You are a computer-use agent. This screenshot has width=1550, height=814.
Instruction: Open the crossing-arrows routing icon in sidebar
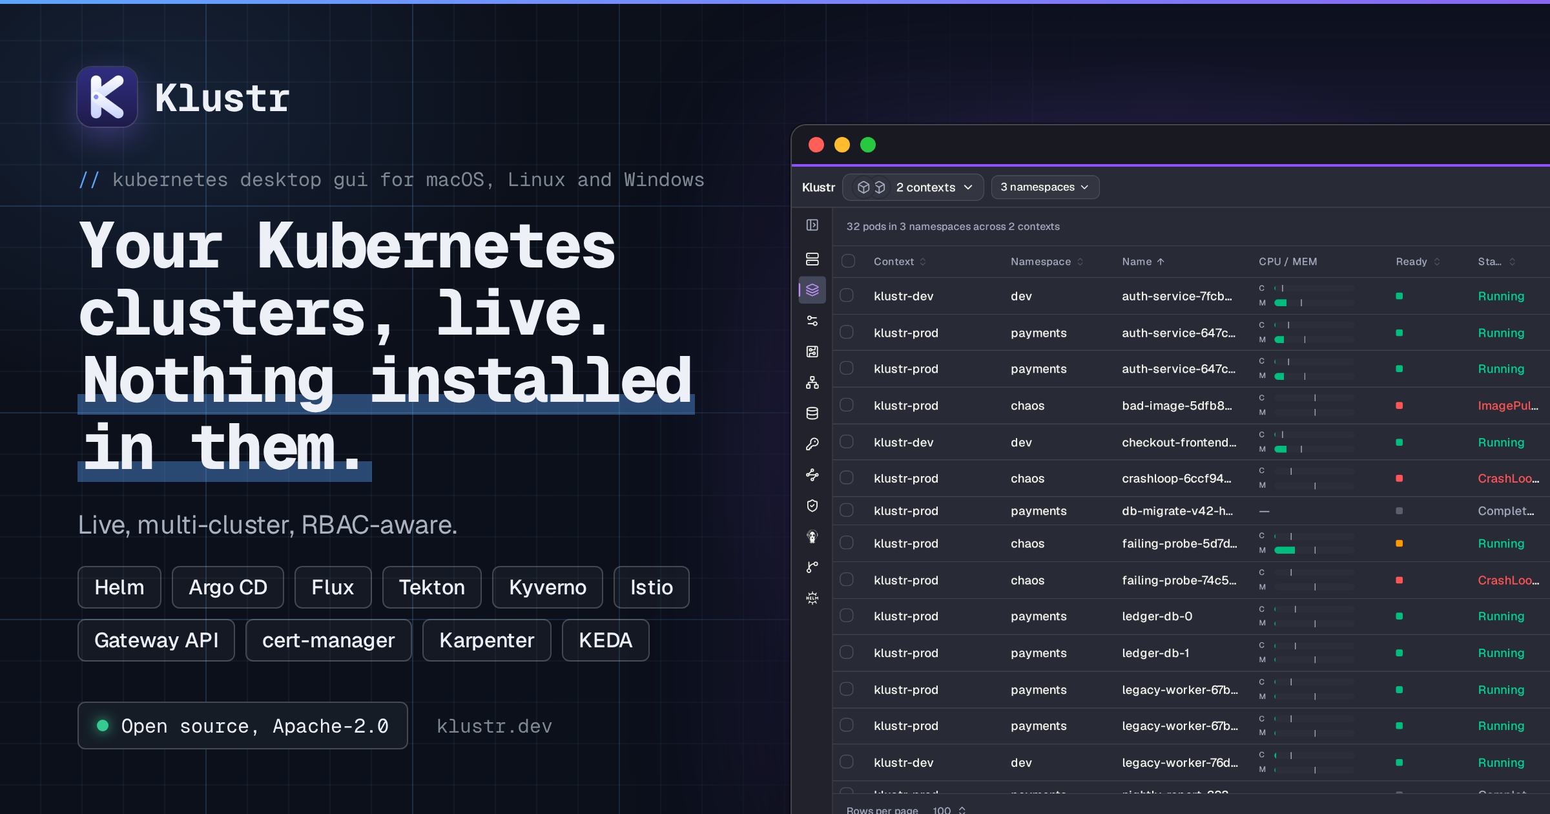point(812,475)
